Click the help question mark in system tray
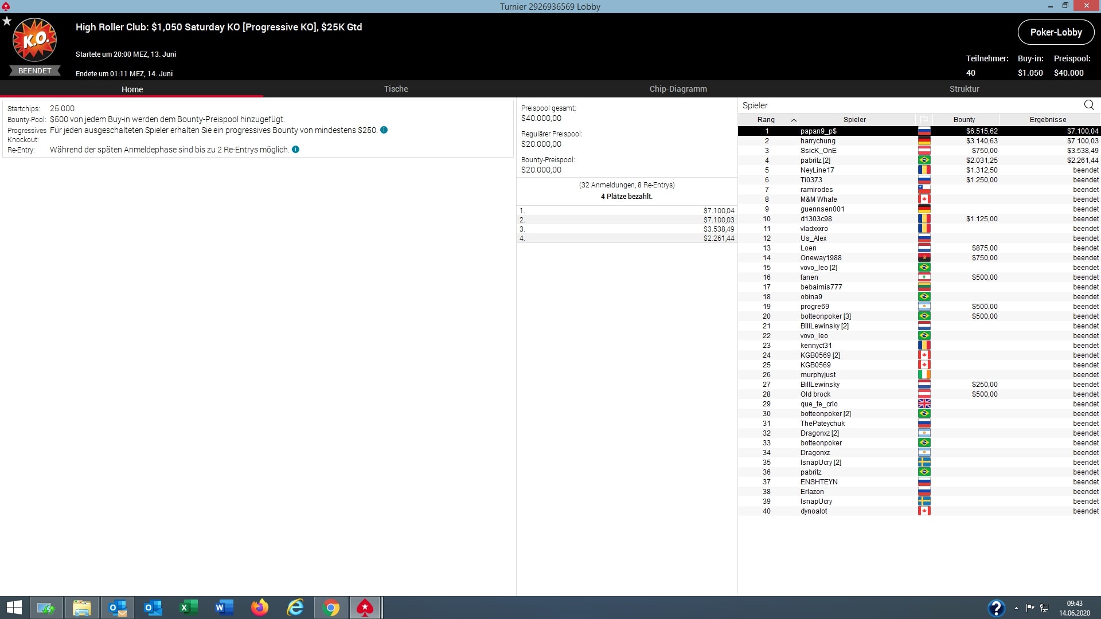 pos(996,608)
